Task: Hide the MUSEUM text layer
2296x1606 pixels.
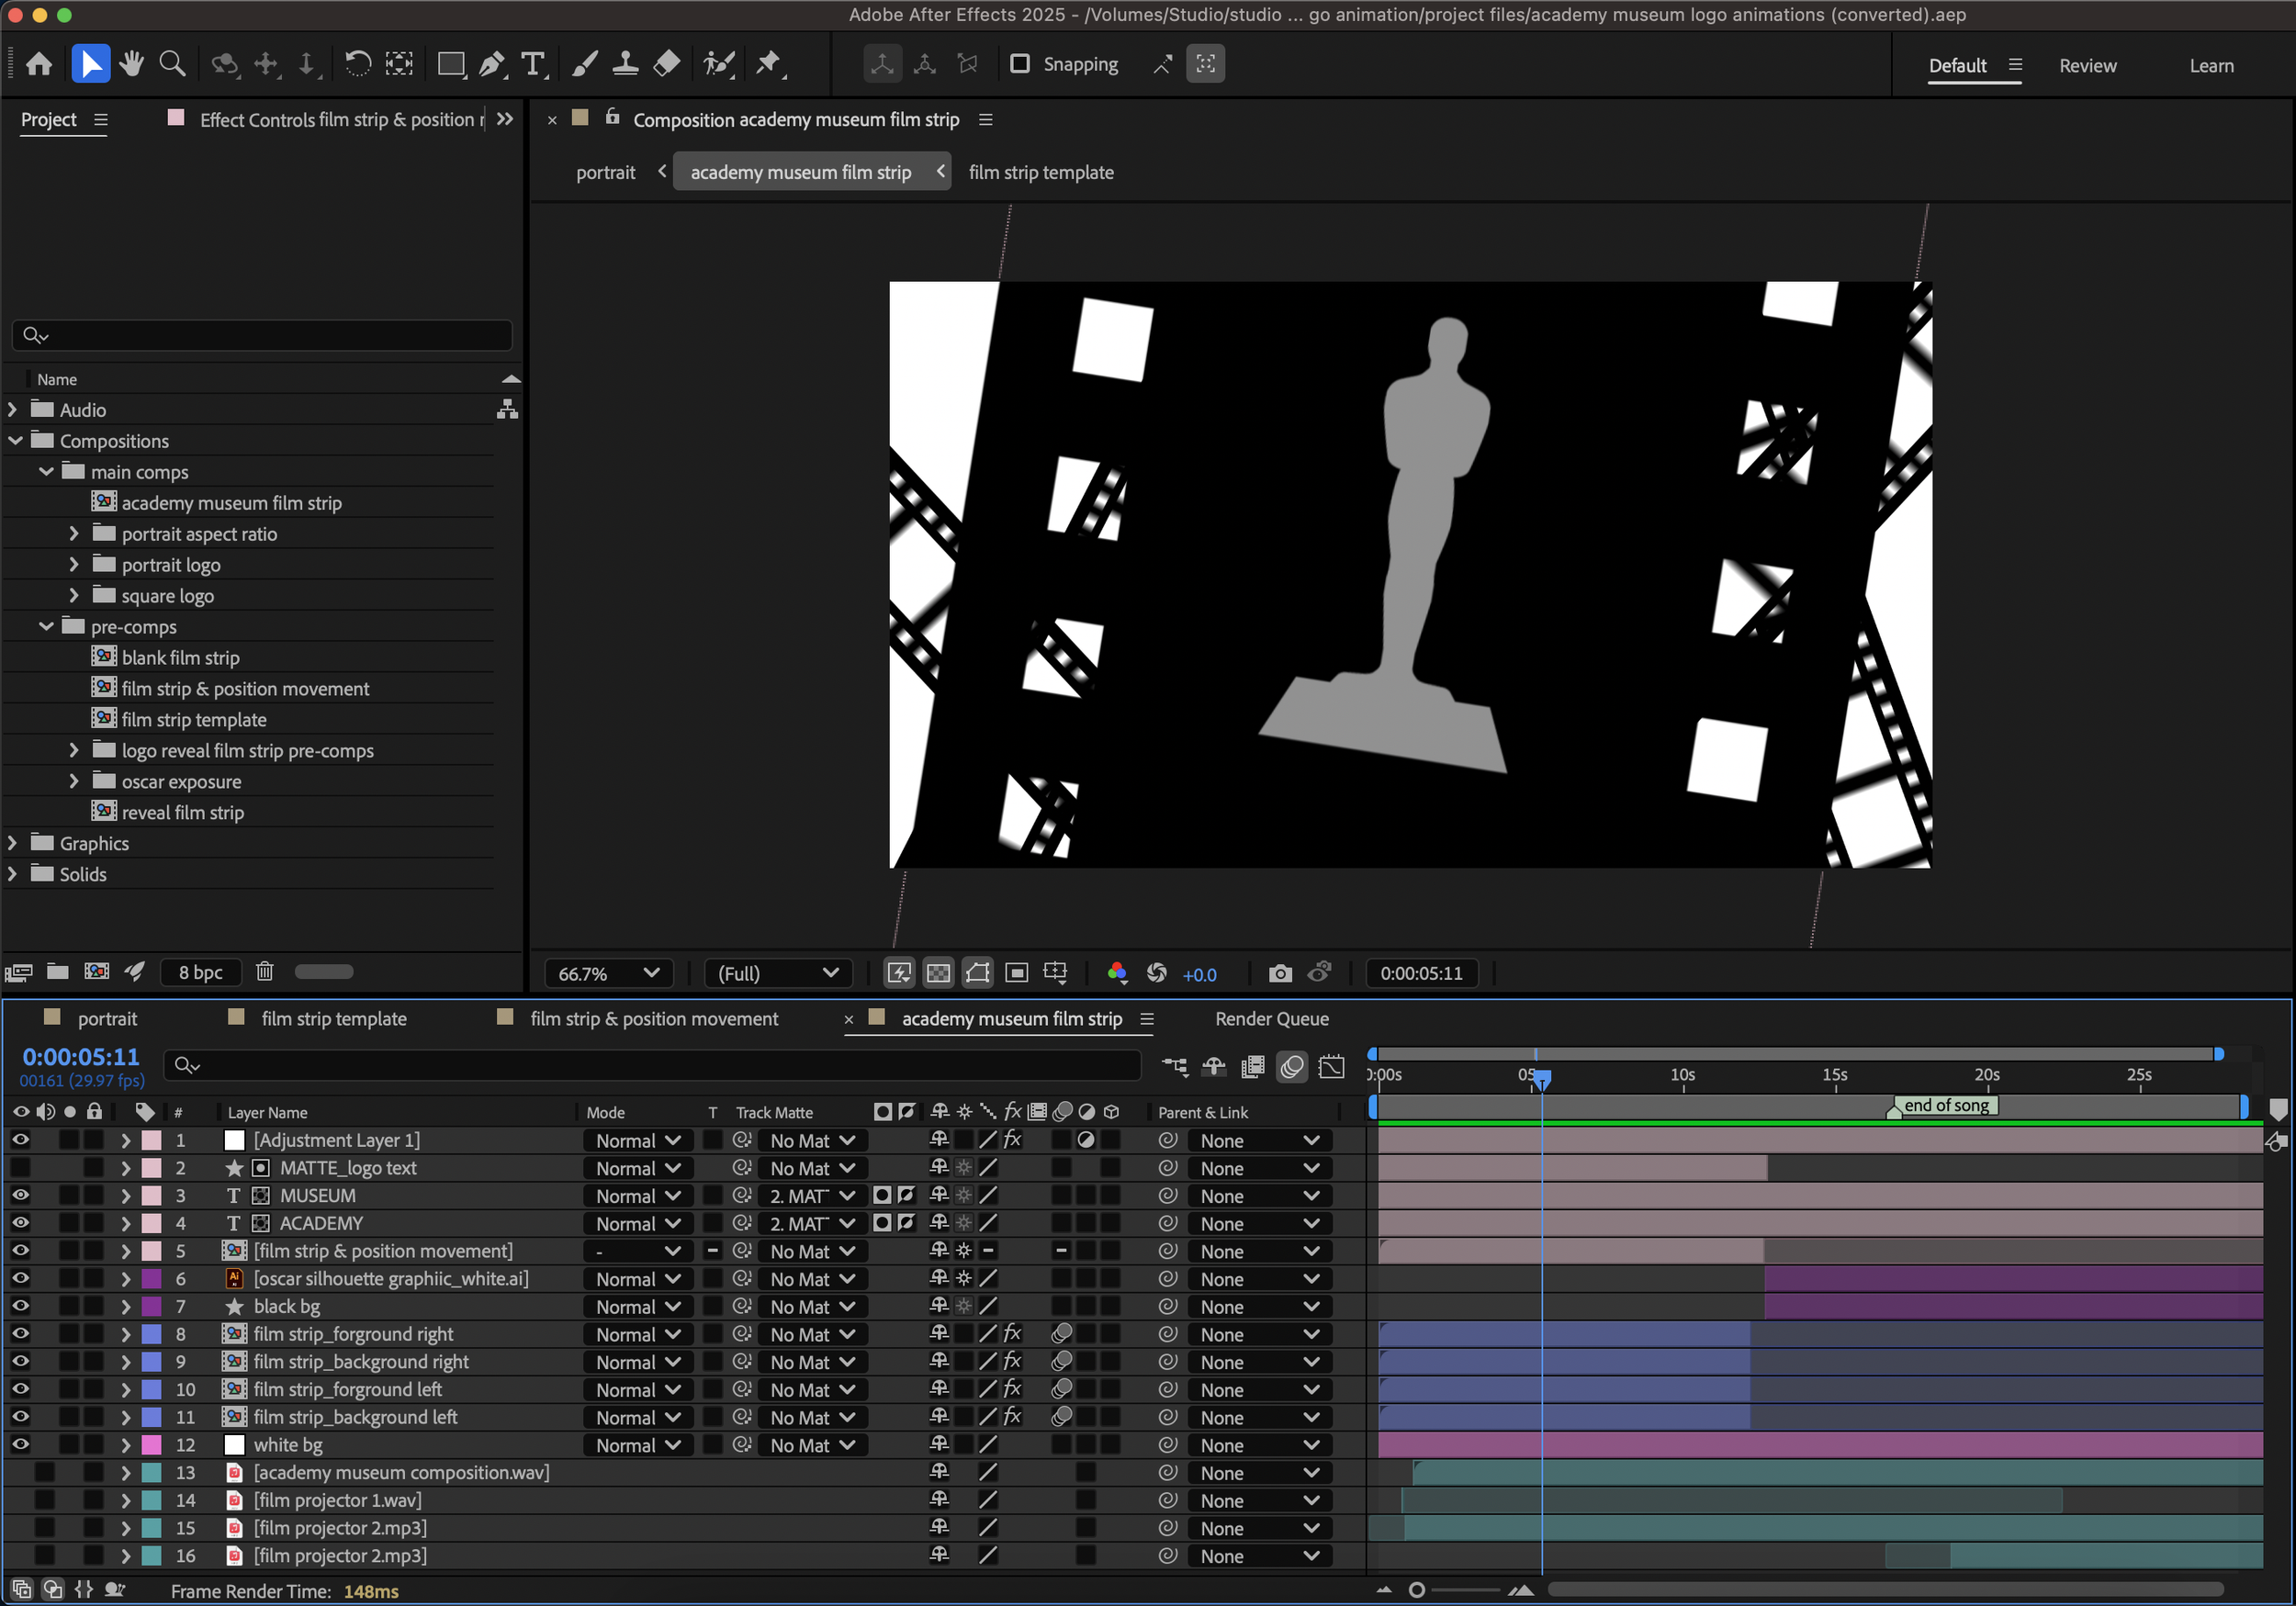Action: [20, 1195]
